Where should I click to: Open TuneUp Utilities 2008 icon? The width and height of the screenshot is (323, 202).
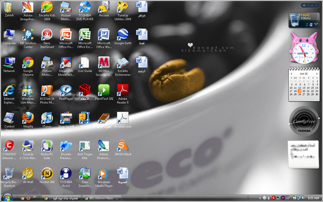coord(123,7)
